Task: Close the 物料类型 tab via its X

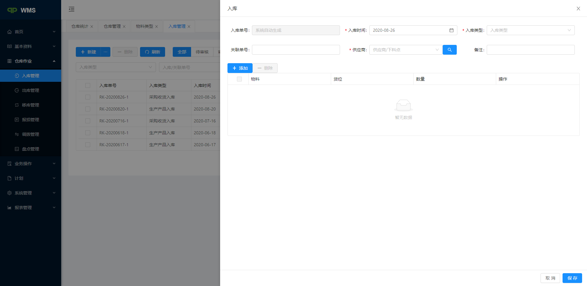Action: [157, 27]
